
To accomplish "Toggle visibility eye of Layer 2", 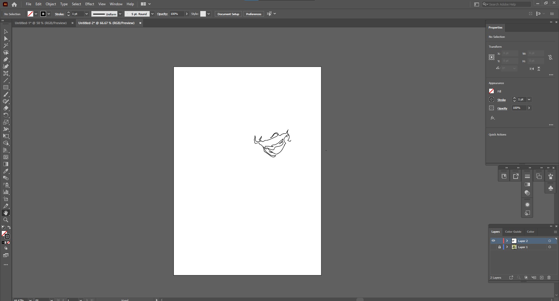I will coord(493,241).
